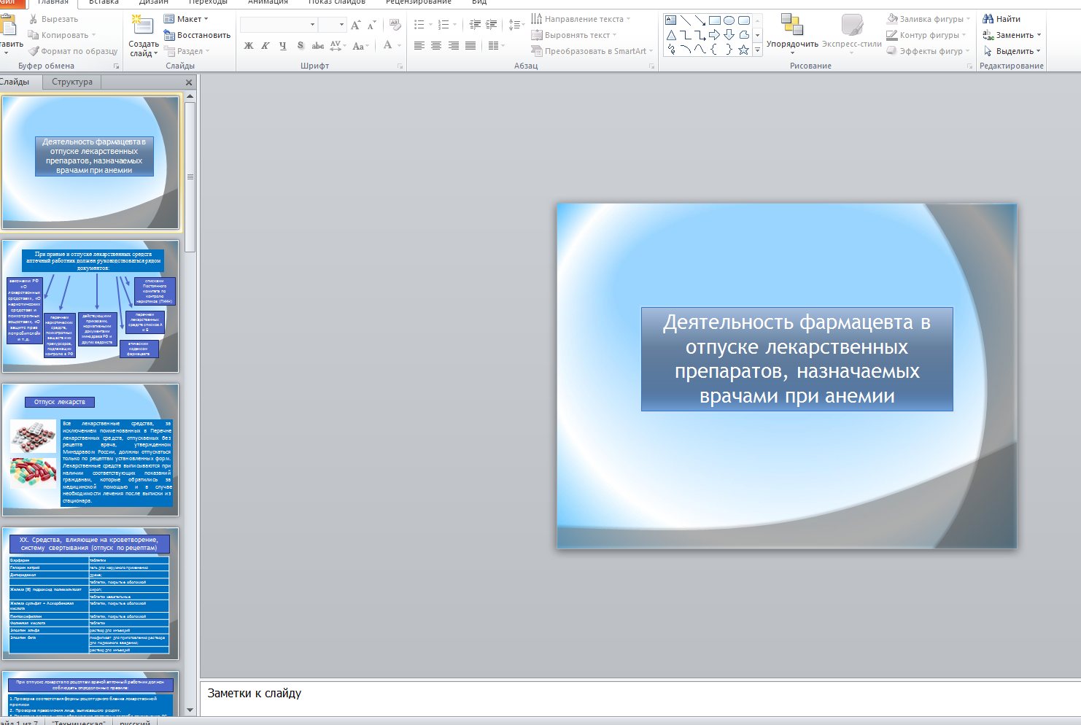This screenshot has height=725, width=1081.
Task: Open the Выделить select menu
Action: (x=1012, y=51)
